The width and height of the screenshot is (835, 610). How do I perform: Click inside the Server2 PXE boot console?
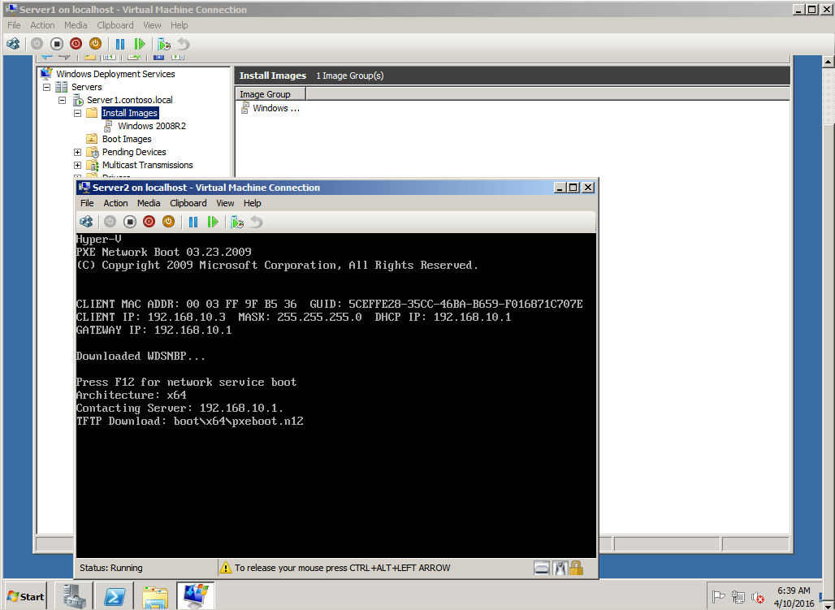336,396
